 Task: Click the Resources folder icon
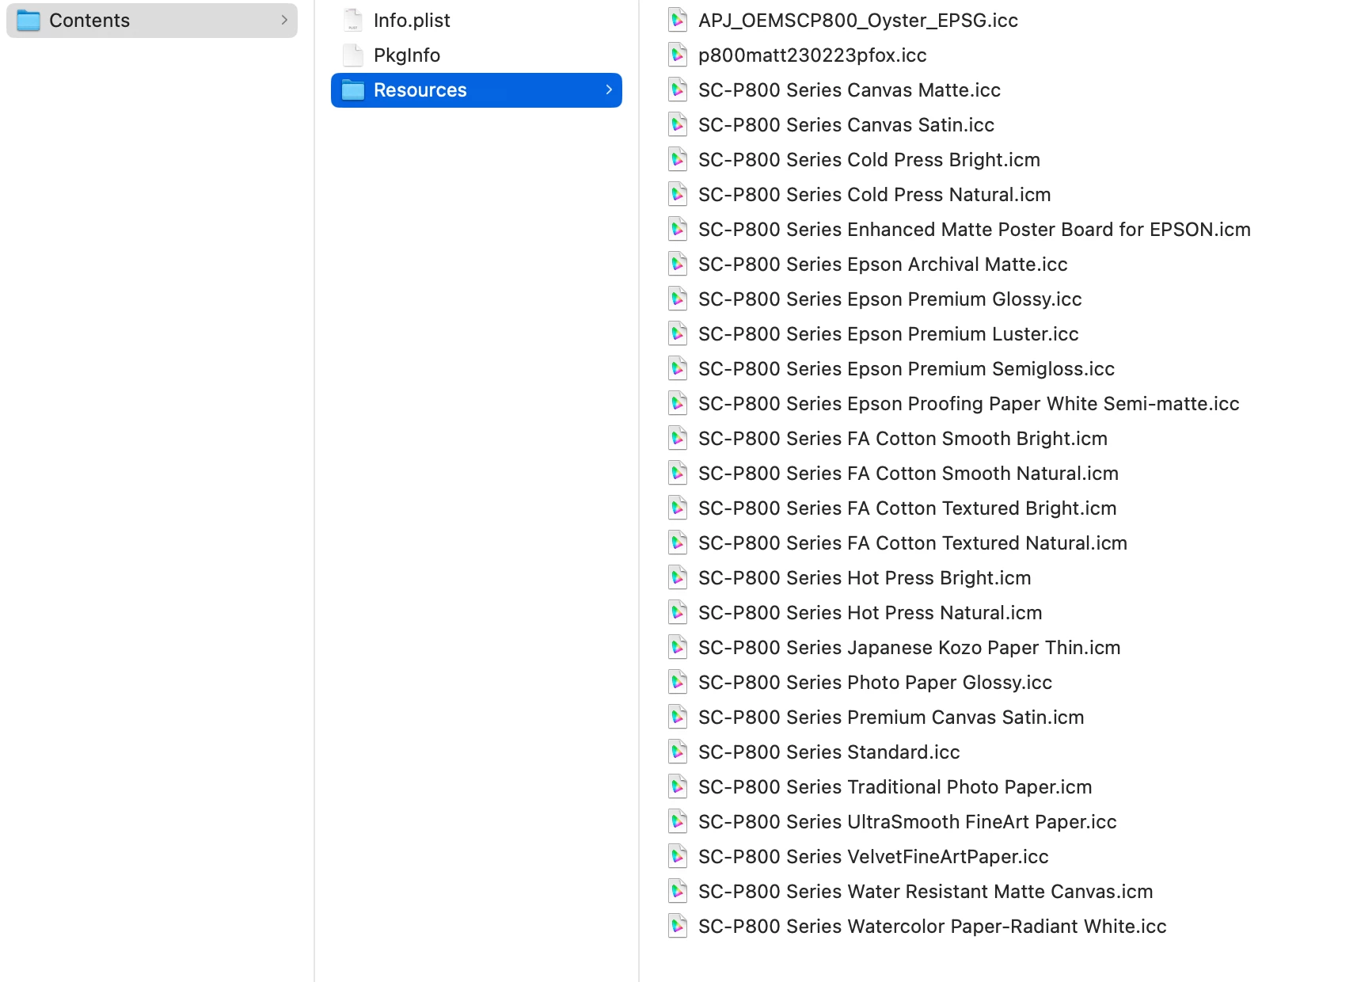pos(353,90)
